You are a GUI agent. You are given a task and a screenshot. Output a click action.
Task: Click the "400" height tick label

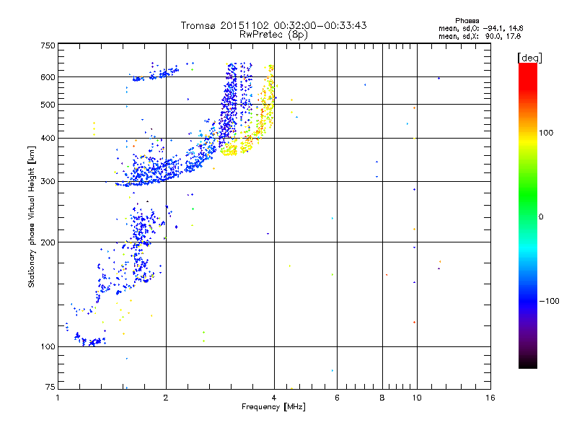[x=48, y=138]
